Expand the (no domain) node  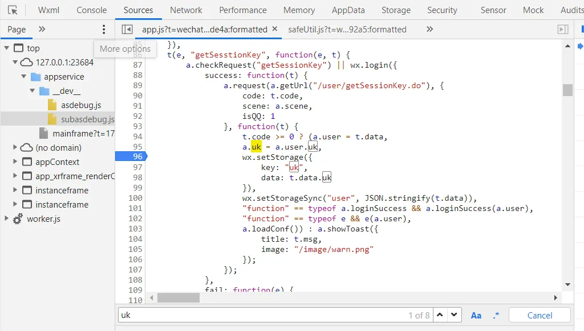[15, 147]
